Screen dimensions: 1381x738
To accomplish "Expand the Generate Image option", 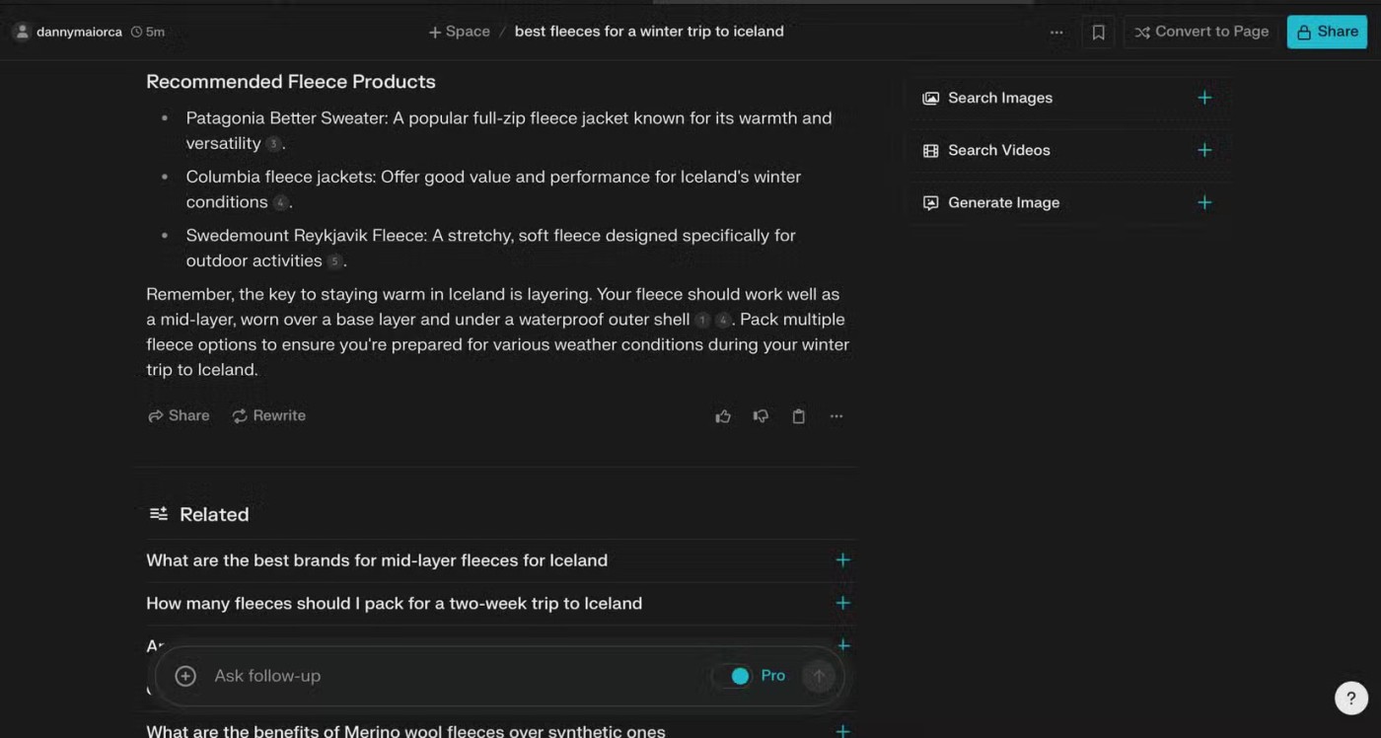I will (x=1204, y=202).
